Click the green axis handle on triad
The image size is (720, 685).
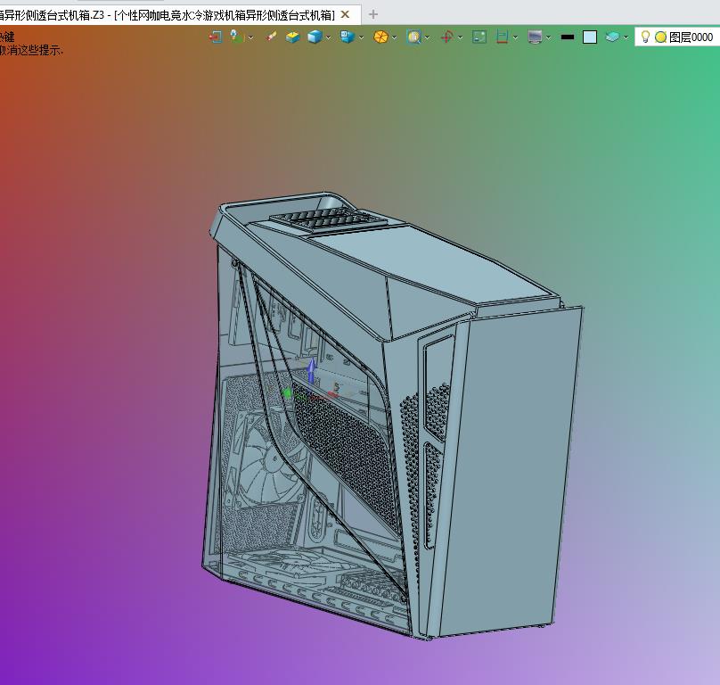[x=287, y=393]
